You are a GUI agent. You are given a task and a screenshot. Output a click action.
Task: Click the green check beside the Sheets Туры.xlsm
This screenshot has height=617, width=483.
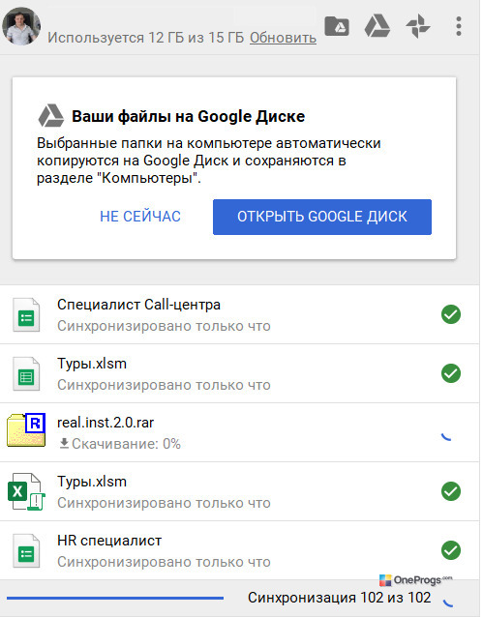[x=451, y=373]
